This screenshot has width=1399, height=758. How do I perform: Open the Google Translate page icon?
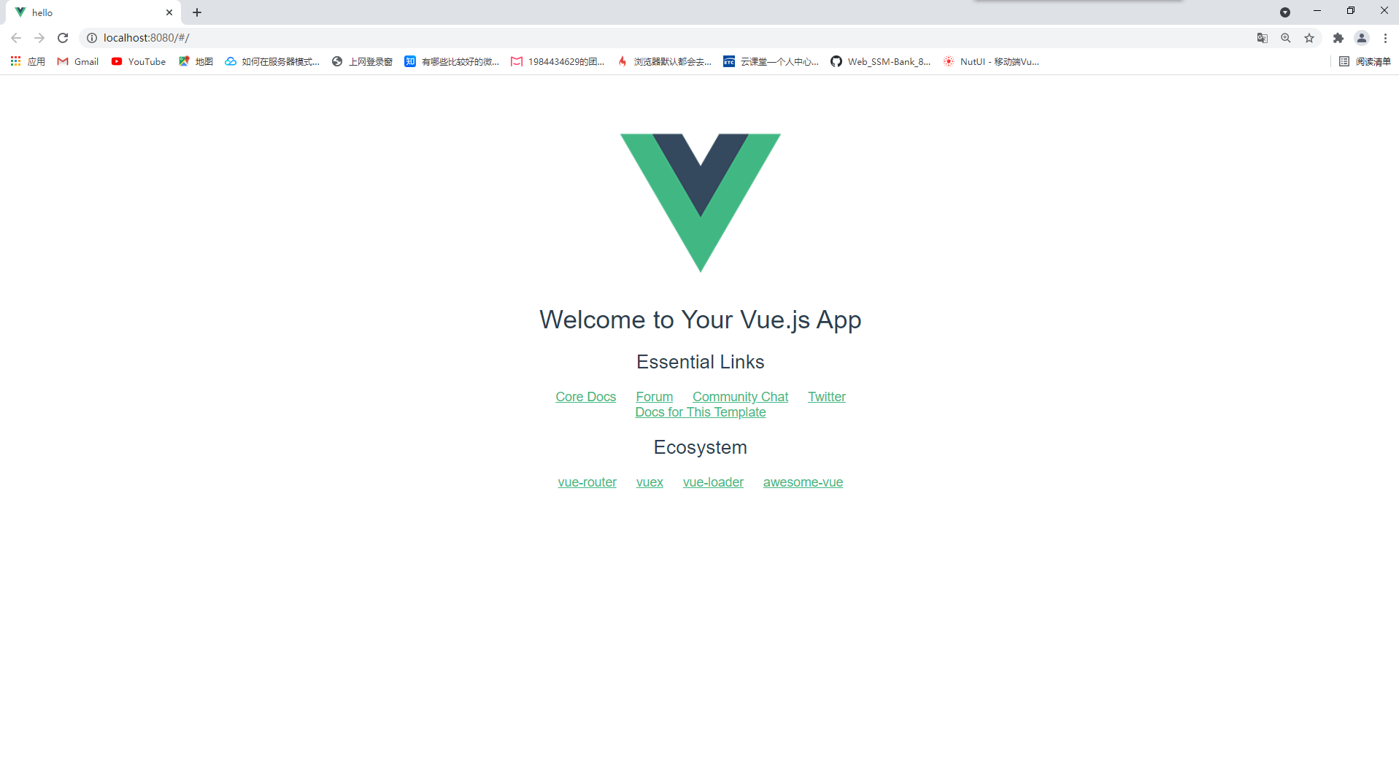pos(1263,38)
